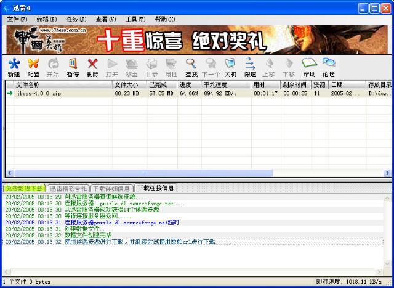Click the 即时速度 1018.11 KB/s status entry

(349, 281)
